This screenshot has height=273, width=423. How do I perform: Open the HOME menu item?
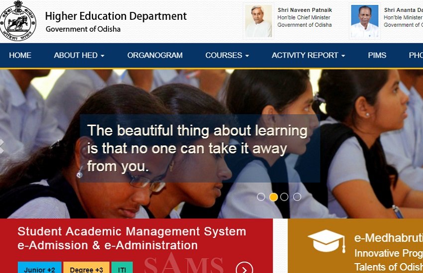[20, 55]
